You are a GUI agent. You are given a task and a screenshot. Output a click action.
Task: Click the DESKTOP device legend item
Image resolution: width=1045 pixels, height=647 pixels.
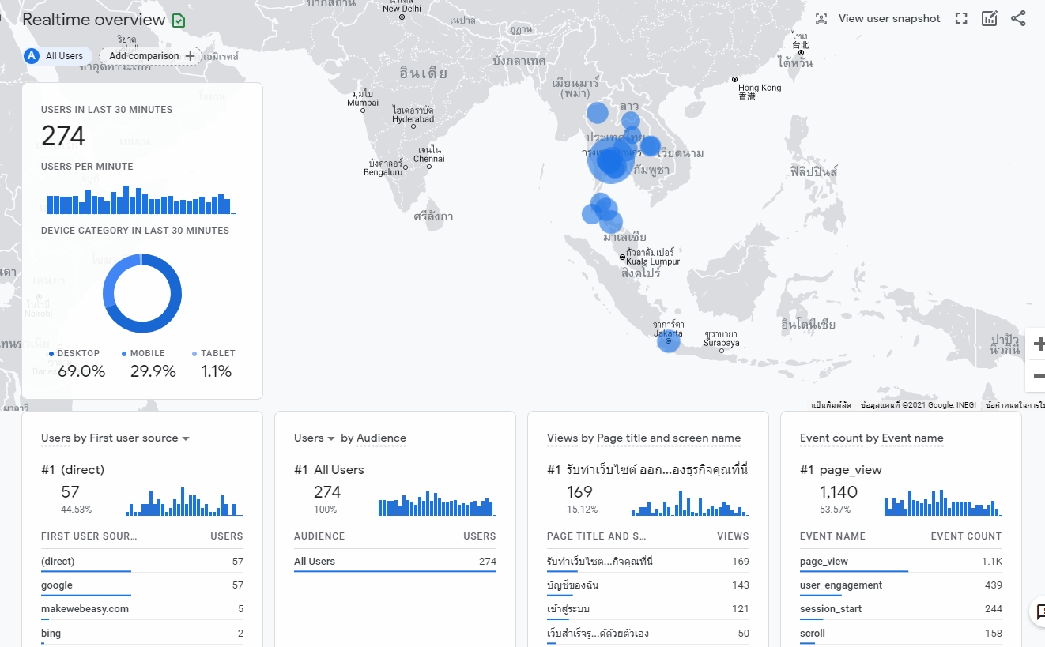coord(78,354)
